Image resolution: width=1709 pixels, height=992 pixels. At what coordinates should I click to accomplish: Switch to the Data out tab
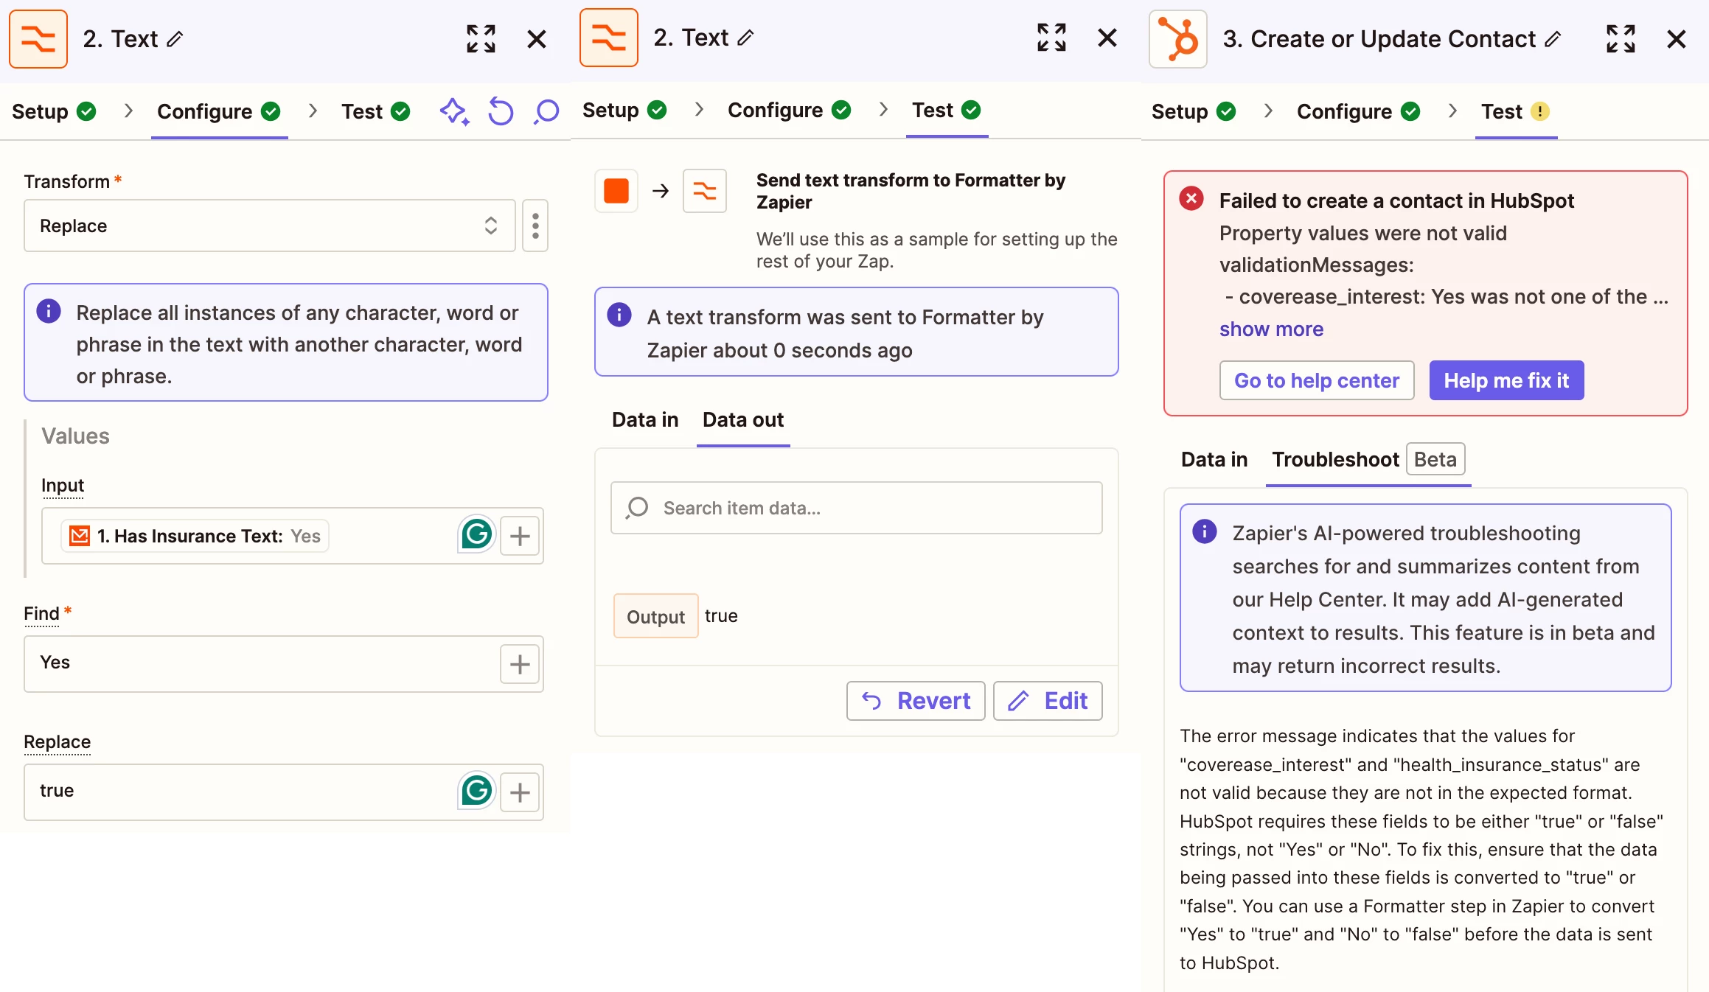coord(742,420)
